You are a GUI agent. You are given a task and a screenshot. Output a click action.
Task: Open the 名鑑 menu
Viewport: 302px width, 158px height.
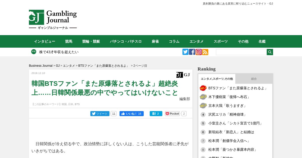(262, 41)
